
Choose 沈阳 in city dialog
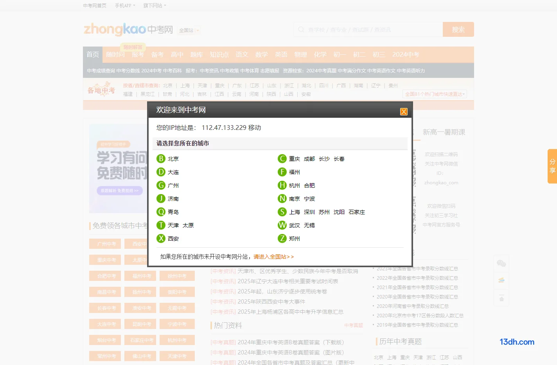(339, 212)
